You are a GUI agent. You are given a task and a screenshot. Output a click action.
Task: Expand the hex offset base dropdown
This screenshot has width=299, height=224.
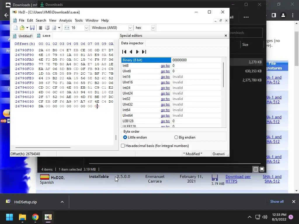153,28
